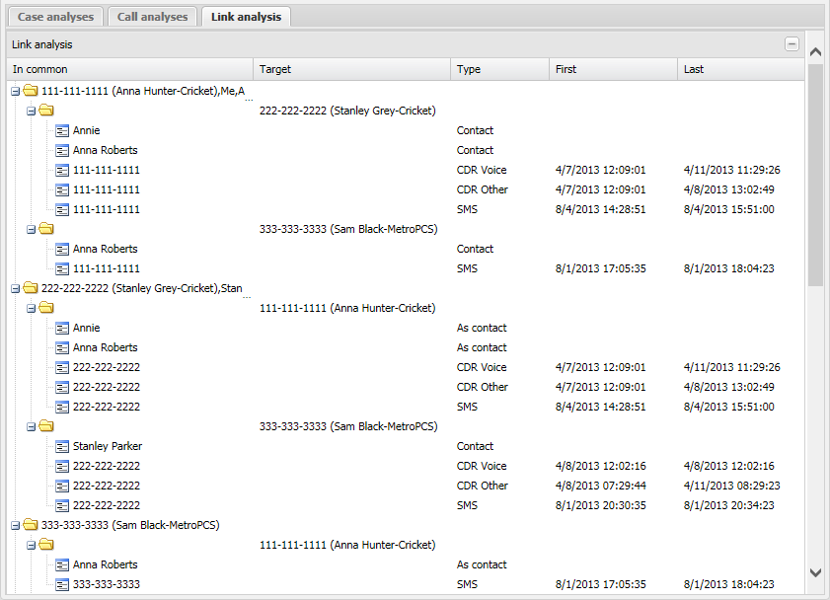Viewport: 830px width, 600px height.
Task: Click the folder icon for 222-222-2222 (Stanley Grey-Cricket),Stan group
Action: (31, 288)
